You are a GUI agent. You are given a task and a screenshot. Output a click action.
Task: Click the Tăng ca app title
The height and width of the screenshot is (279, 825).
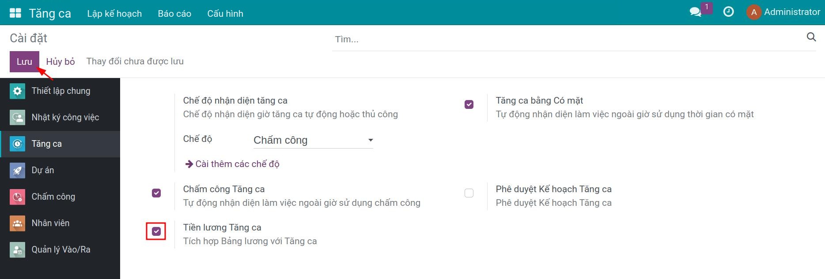pyautogui.click(x=50, y=14)
